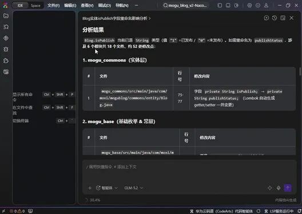Click 华为云码道 (CodeArts) status bar entry
The height and width of the screenshot is (214, 302).
pos(221,211)
